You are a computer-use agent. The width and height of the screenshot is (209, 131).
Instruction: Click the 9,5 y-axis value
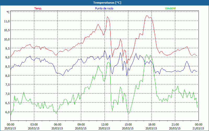pyautogui.click(x=8, y=48)
